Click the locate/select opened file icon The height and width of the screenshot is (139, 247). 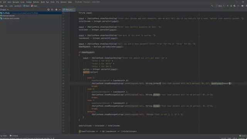click(x=48, y=10)
